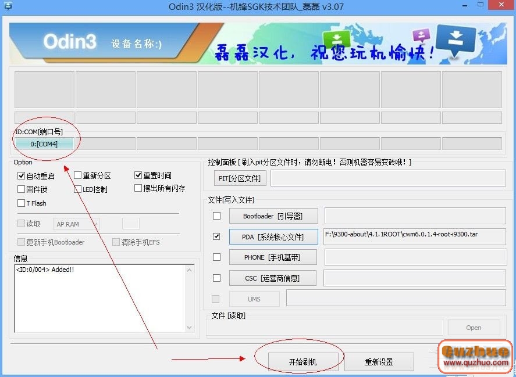Select the 0:[COM4] port box
Viewport: 516px width, 377px height.
pyautogui.click(x=44, y=144)
